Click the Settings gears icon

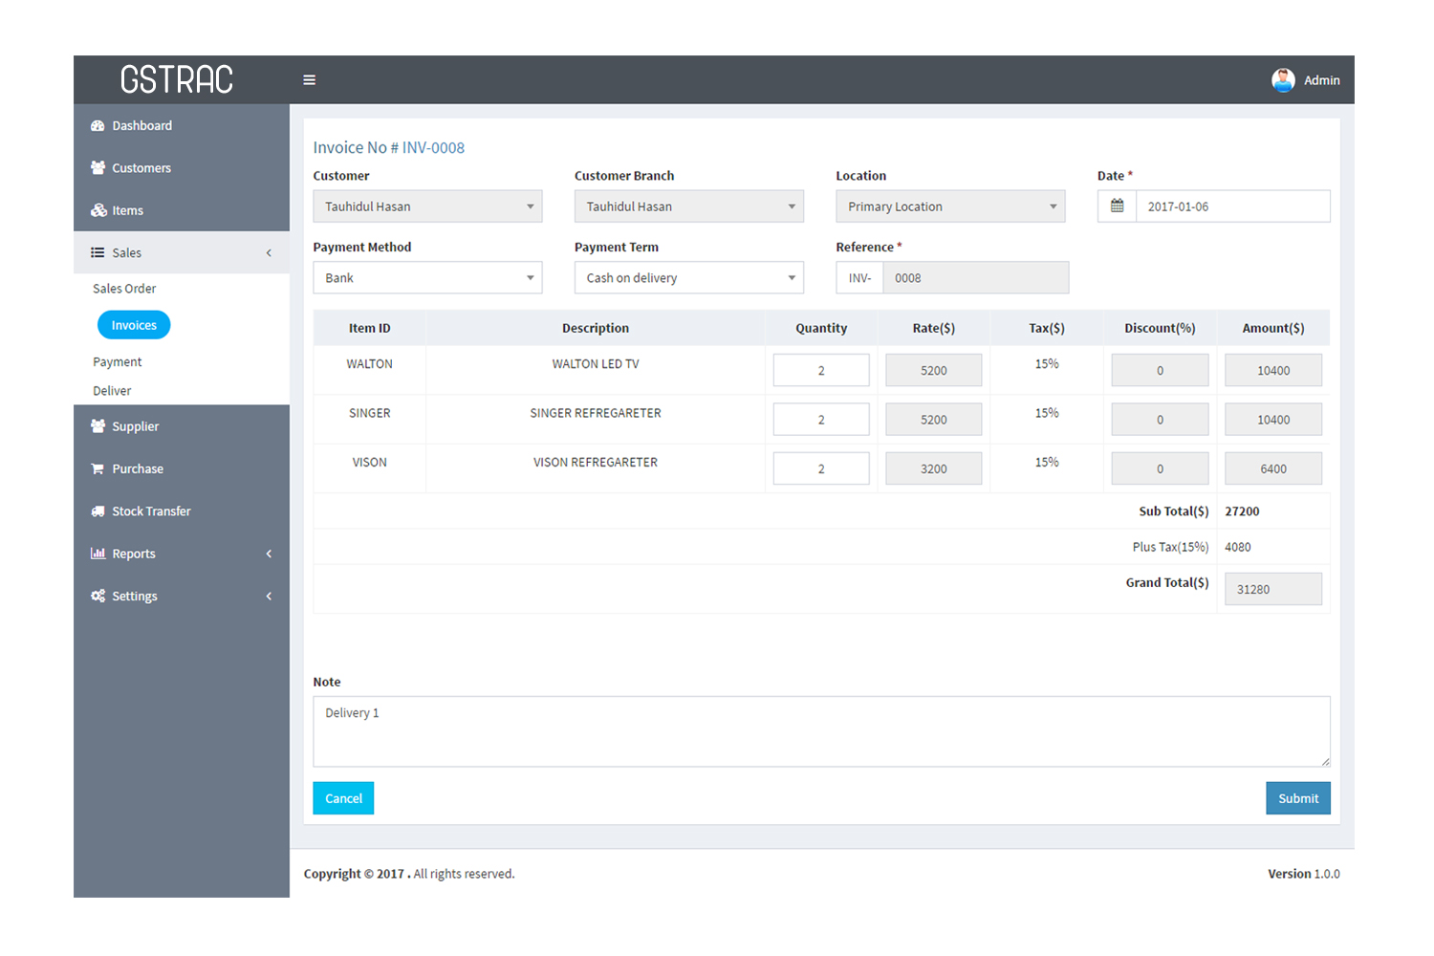click(x=98, y=596)
